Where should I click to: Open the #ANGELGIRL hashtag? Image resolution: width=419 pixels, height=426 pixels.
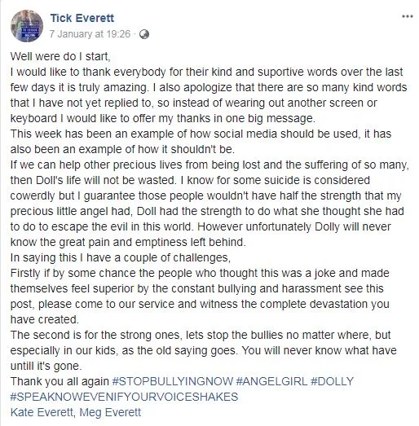click(x=271, y=381)
